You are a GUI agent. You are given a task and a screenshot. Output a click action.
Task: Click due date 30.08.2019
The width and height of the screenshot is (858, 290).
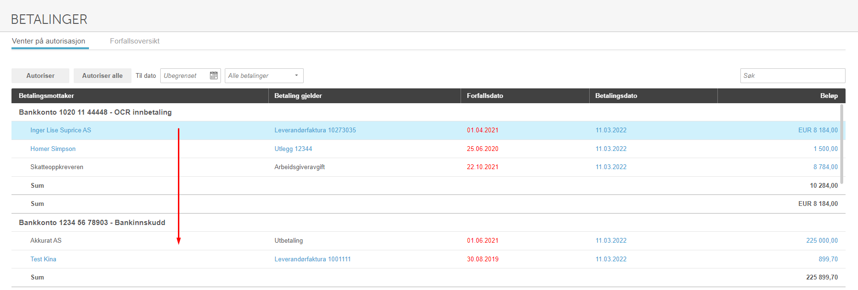(483, 259)
